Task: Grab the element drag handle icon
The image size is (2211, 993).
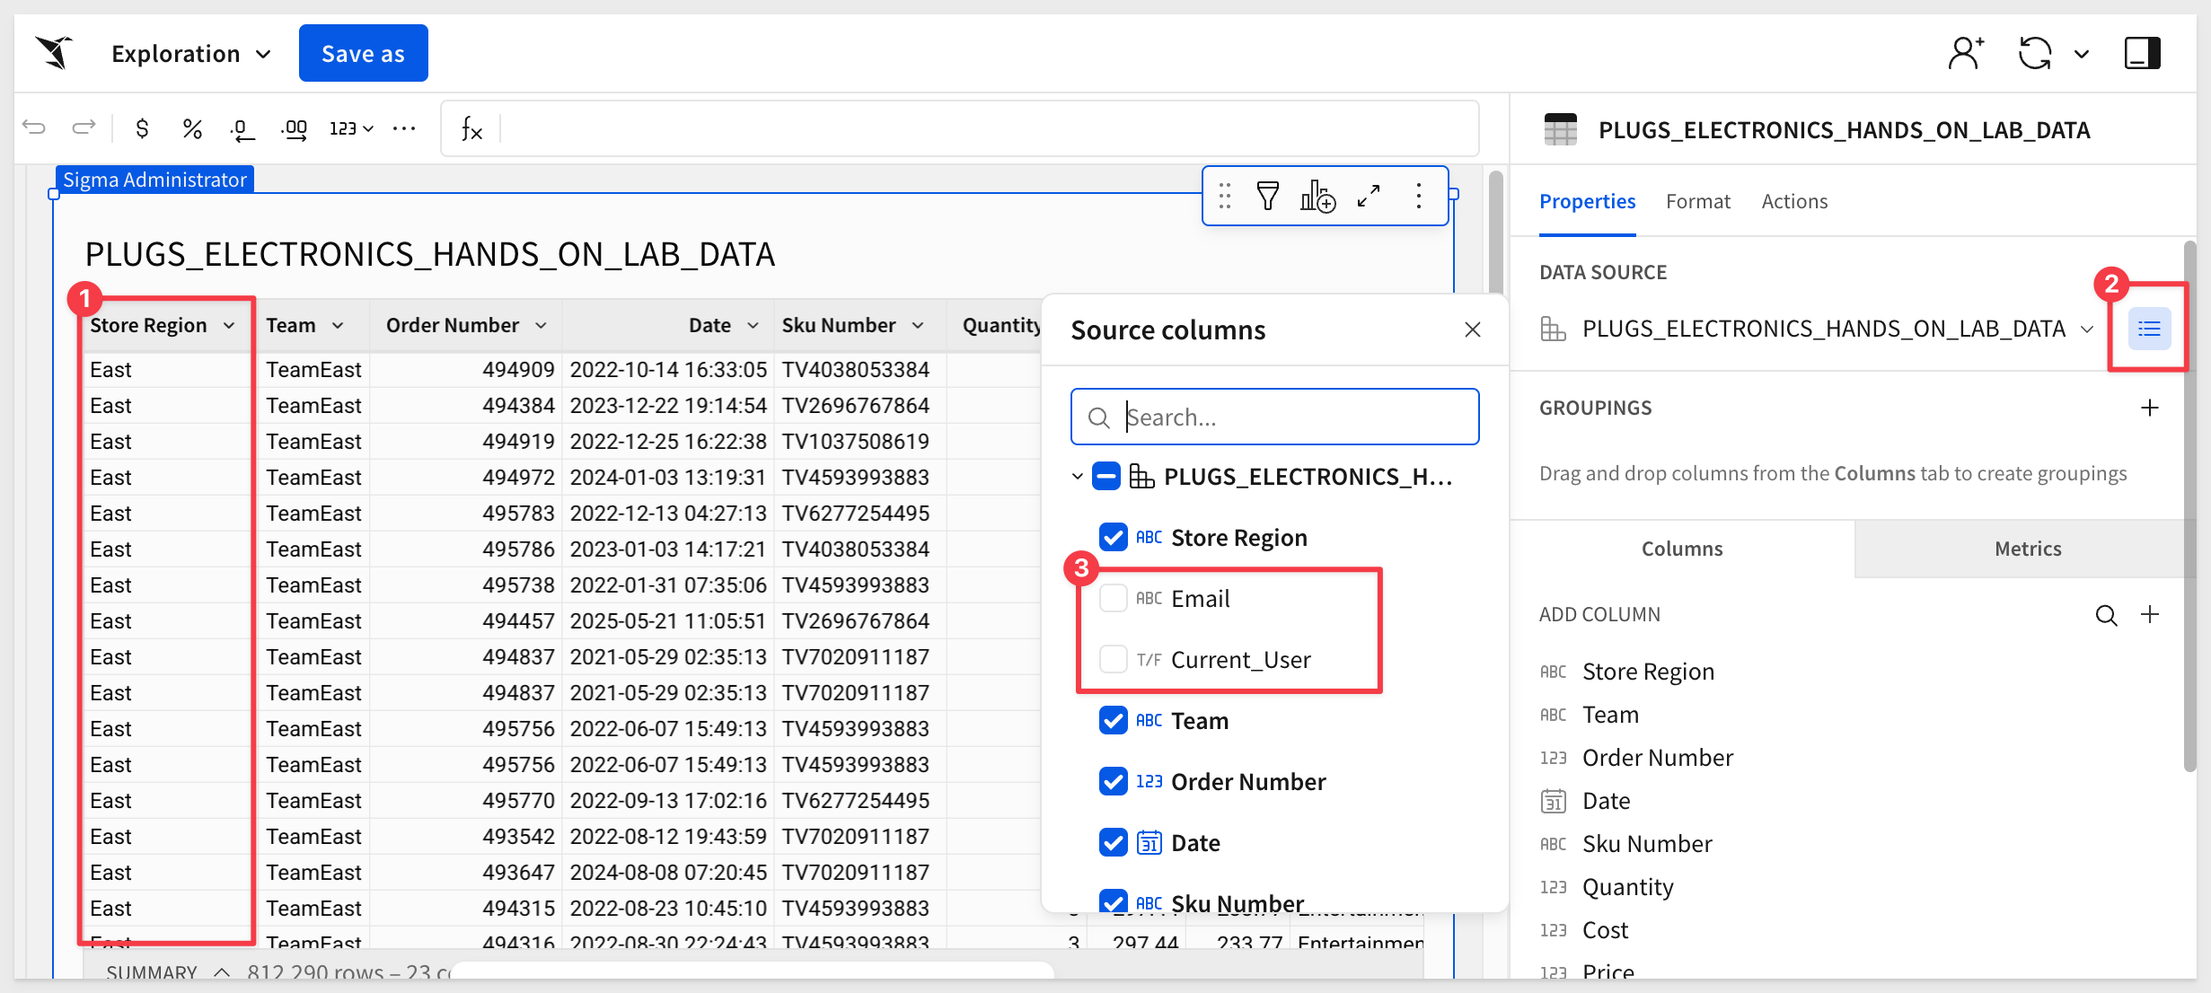Action: coord(1225,196)
